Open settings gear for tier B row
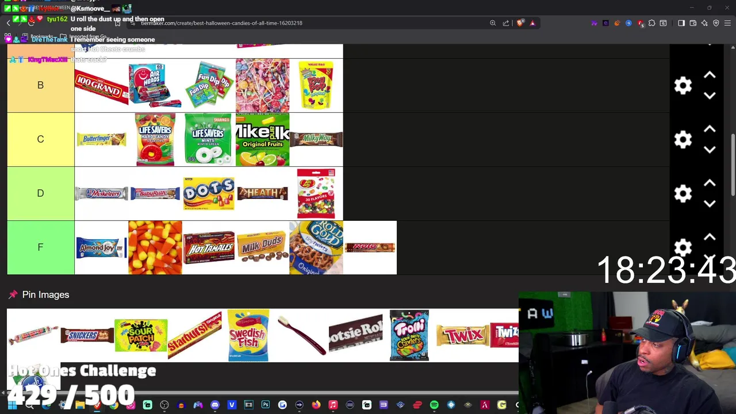The image size is (736, 414). [x=683, y=86]
